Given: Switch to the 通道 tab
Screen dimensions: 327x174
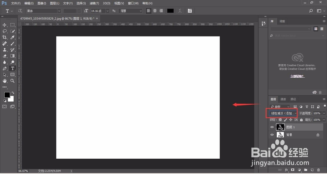Looking at the screenshot, I should (283, 99).
